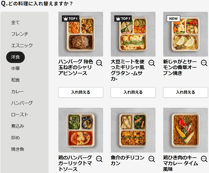Click 入れ替える under the ハンバーグ dish
209x173 pixels.
81,92
